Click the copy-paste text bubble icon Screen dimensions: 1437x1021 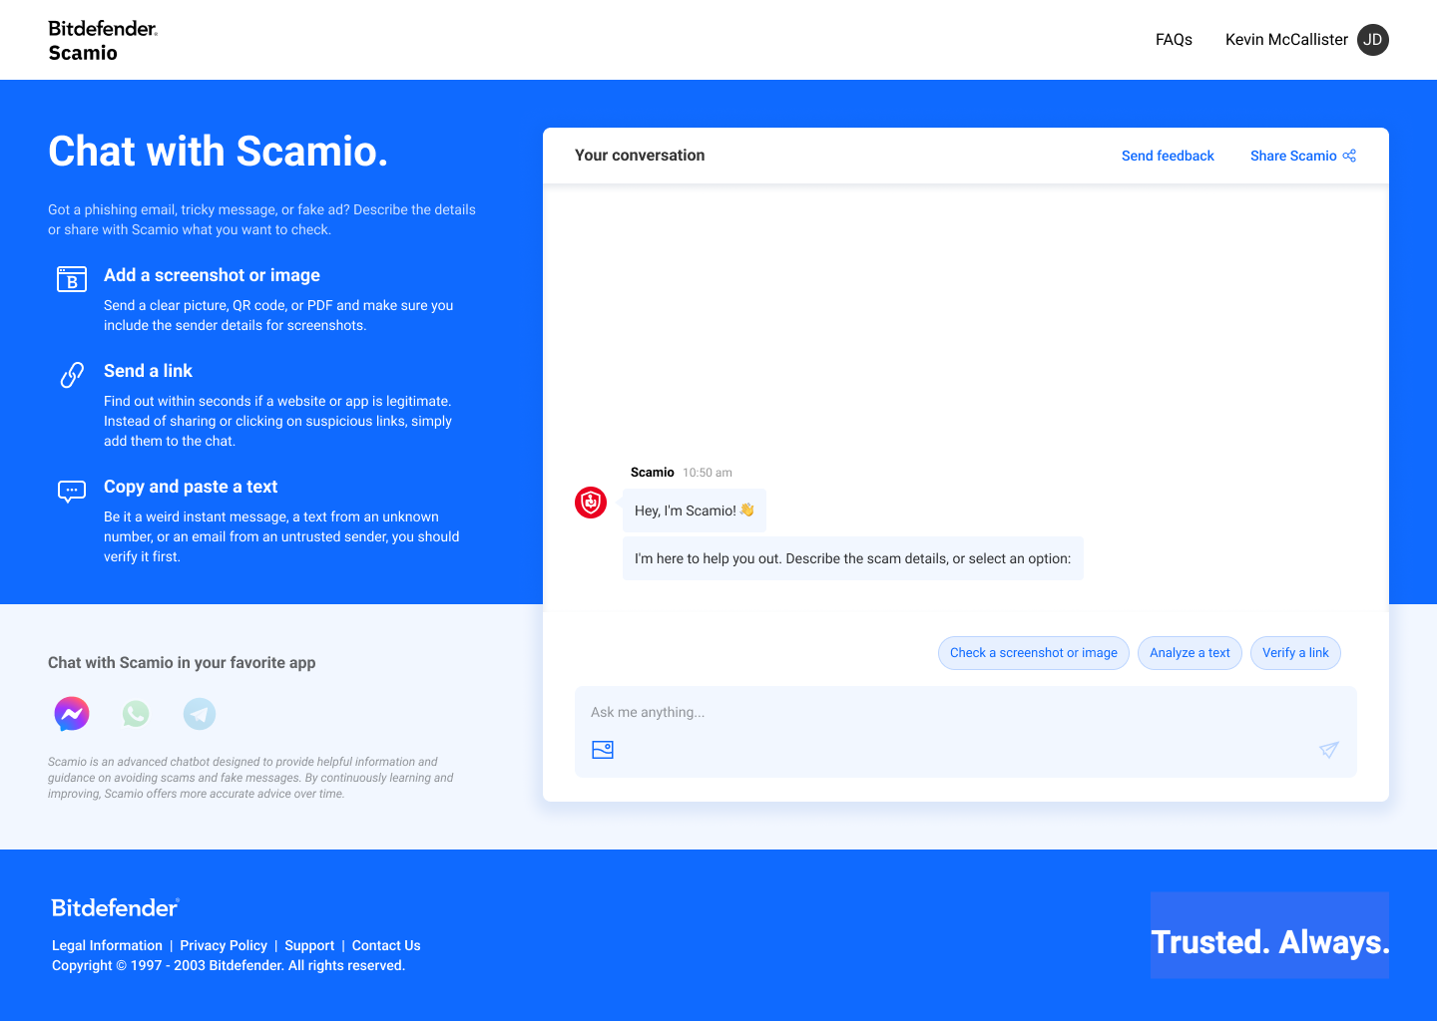71,491
